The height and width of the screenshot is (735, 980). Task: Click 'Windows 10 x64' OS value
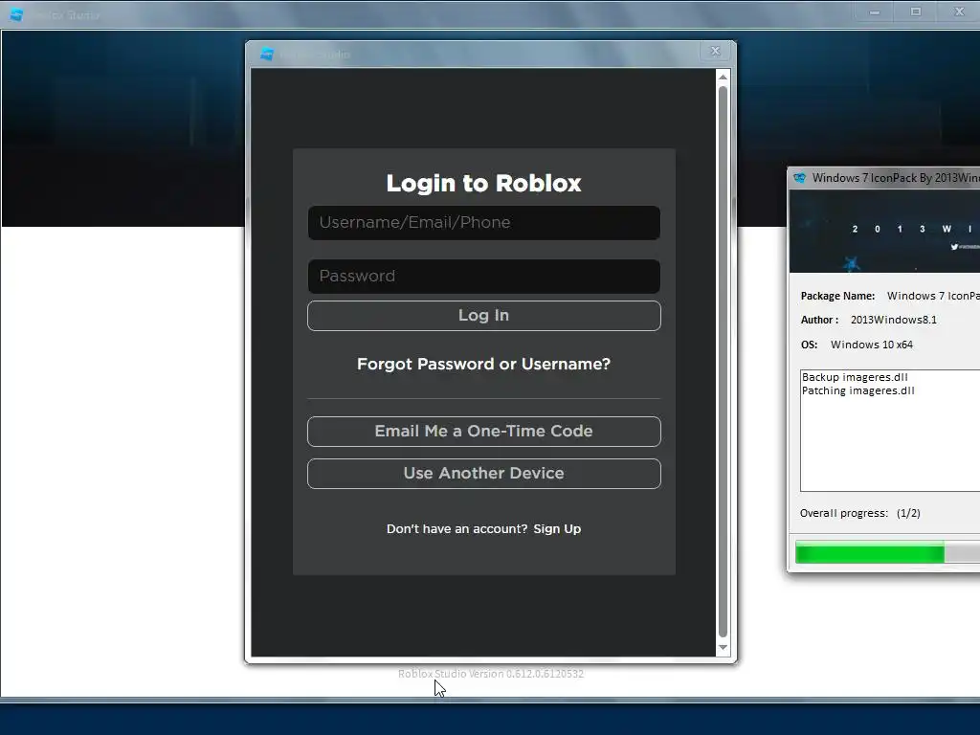tap(871, 345)
